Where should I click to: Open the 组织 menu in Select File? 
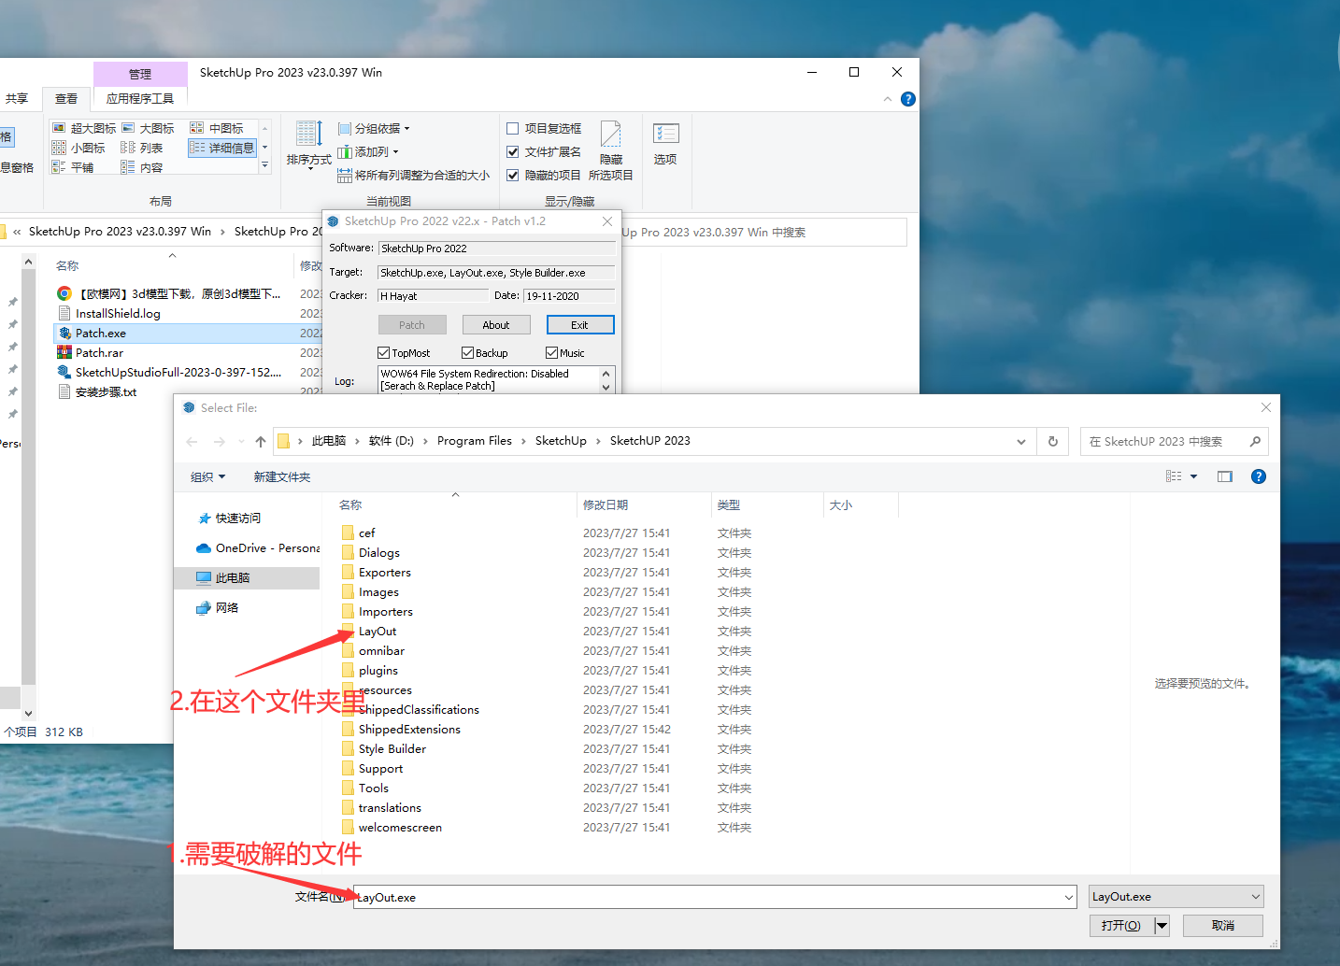(207, 477)
